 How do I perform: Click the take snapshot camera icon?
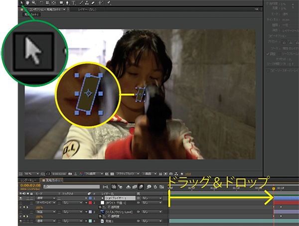tap(70, 174)
